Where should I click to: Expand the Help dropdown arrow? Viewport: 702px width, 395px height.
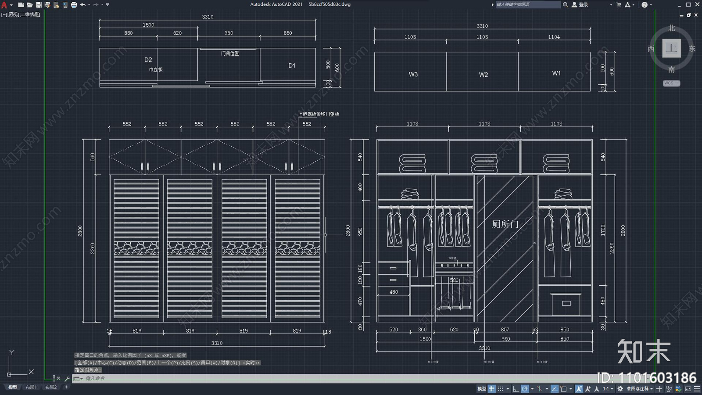coord(651,5)
